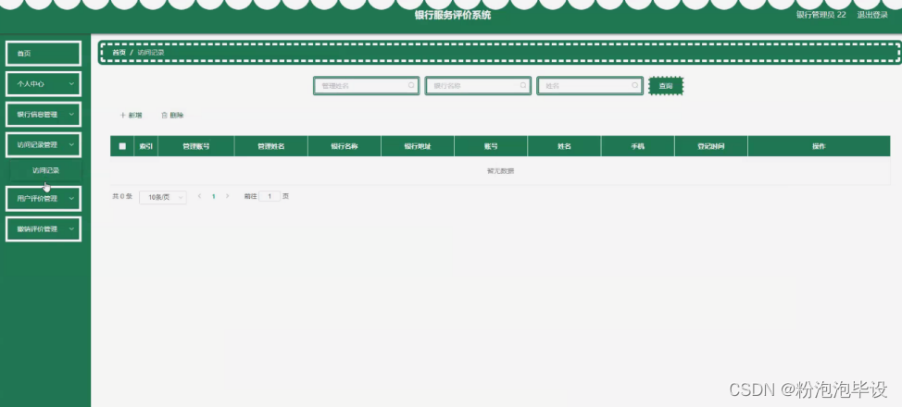Click the 银行服务评价系统 title
This screenshot has height=407, width=902.
point(453,16)
